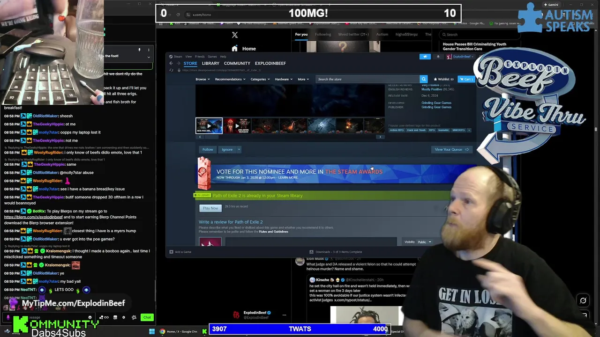Reload the Steam store page
This screenshot has width=600, height=337.
pos(172,70)
